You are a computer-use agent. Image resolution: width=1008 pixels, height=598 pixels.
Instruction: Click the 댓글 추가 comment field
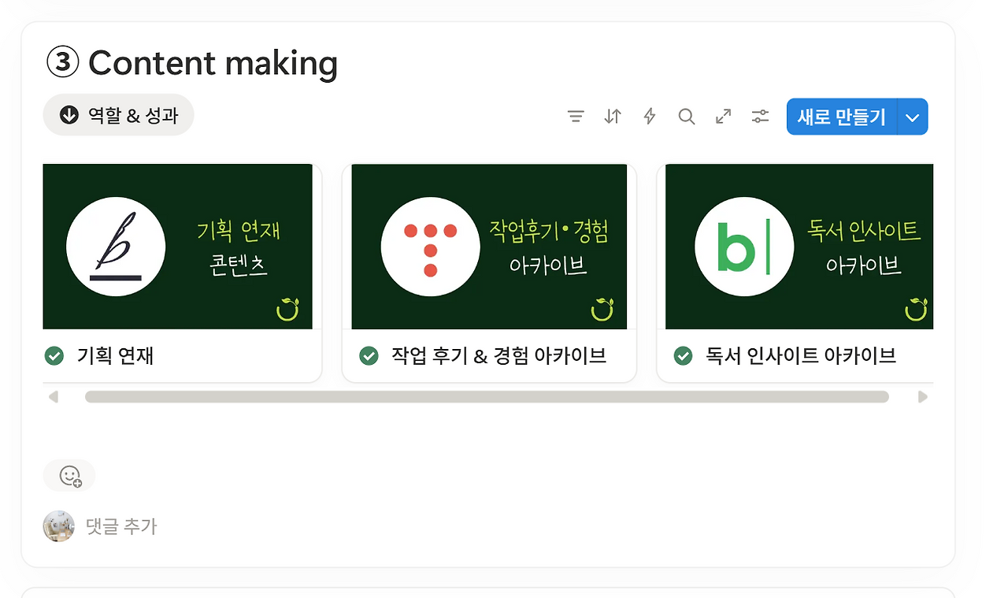pyautogui.click(x=120, y=526)
